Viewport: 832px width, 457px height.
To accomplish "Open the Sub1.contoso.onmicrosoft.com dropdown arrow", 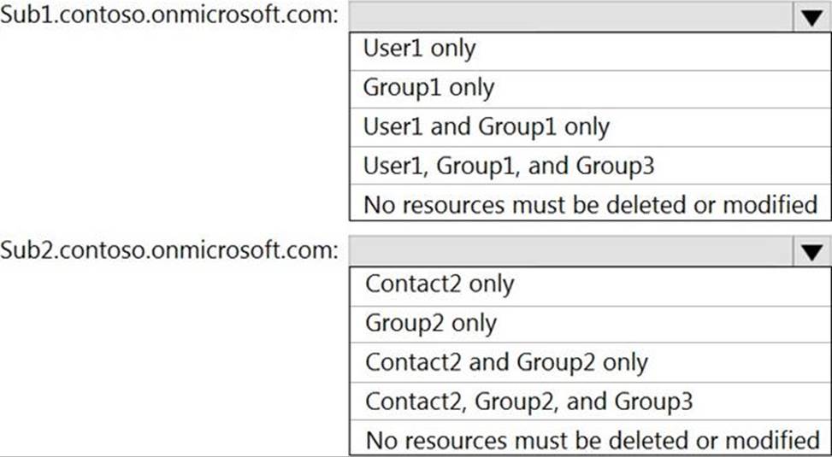I will tap(811, 17).
